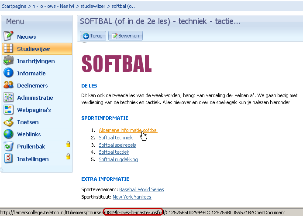Viewport: 303px width, 216px height.
Task: Click the 'softbal (o…' breadcrumb entry
Action: [124, 6]
